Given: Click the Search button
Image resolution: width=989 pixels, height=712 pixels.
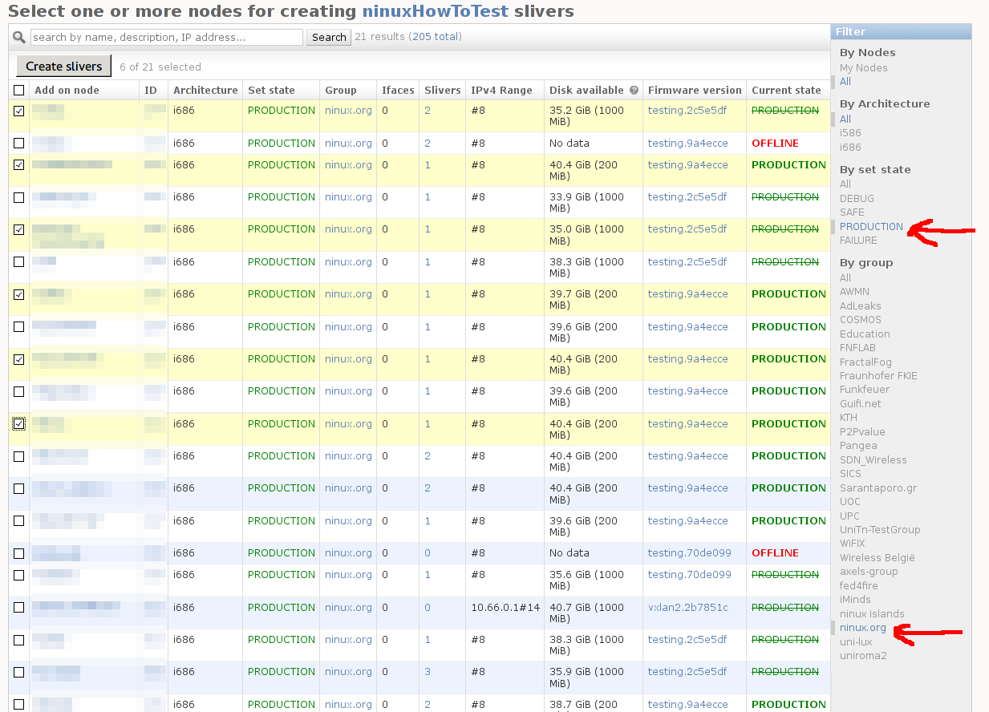Looking at the screenshot, I should point(329,38).
